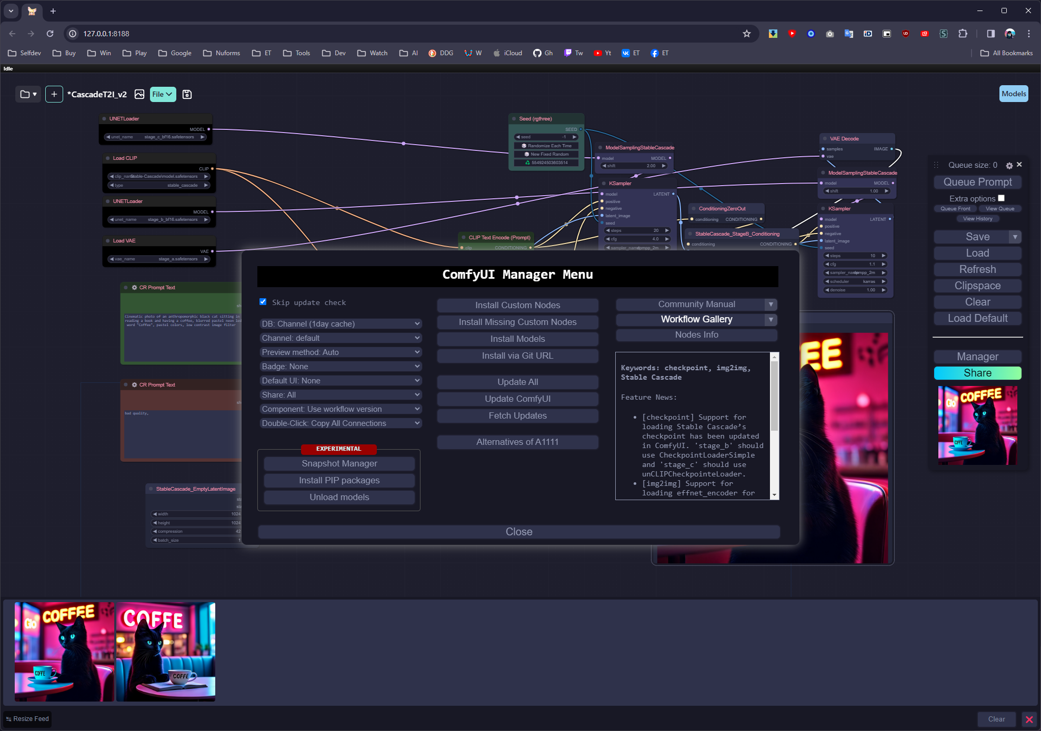View site information icon in address bar

pos(73,34)
